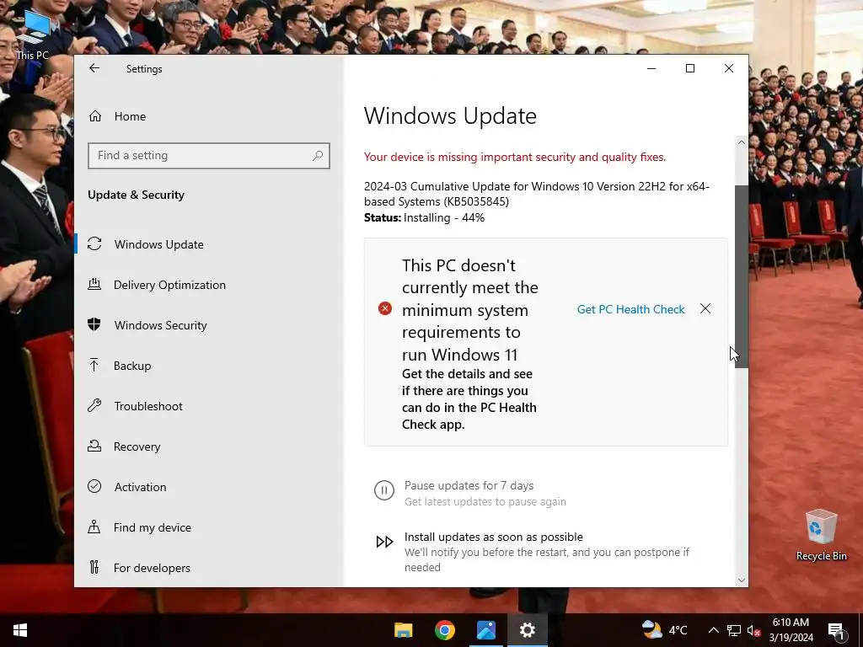Click the KB5035845 cumulative update text

(537, 194)
